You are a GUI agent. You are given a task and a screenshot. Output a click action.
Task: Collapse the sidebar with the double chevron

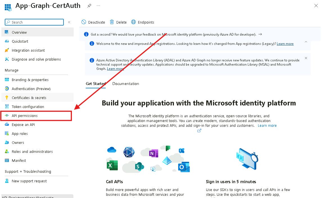(x=69, y=22)
